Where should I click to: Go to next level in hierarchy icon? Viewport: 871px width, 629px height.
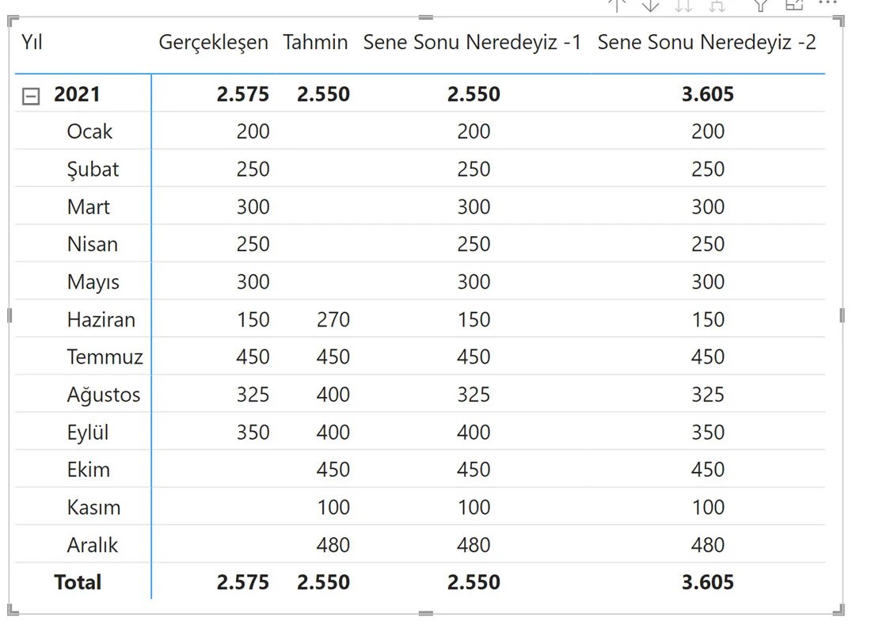coord(683,5)
